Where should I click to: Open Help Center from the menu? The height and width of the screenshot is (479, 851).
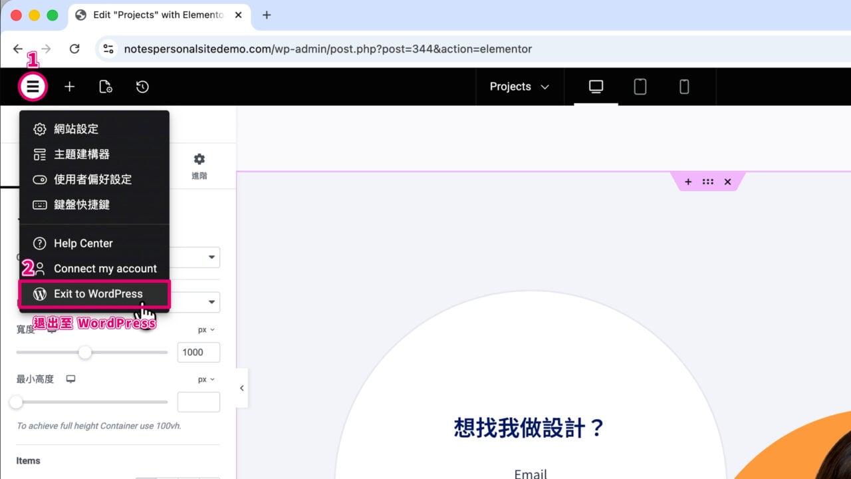tap(94, 243)
